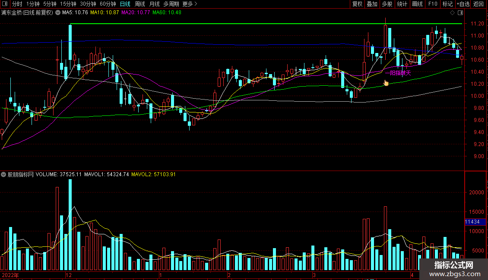Open the 多周期 multi-period view
488x280 pixels.
point(171,4)
